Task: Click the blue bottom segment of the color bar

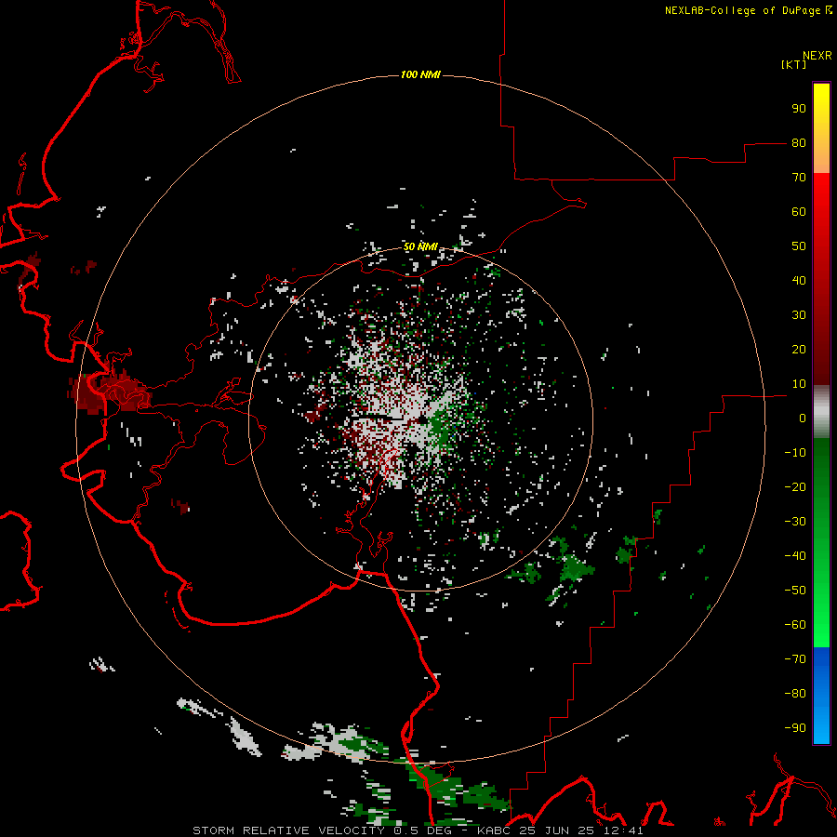Action: [x=821, y=696]
